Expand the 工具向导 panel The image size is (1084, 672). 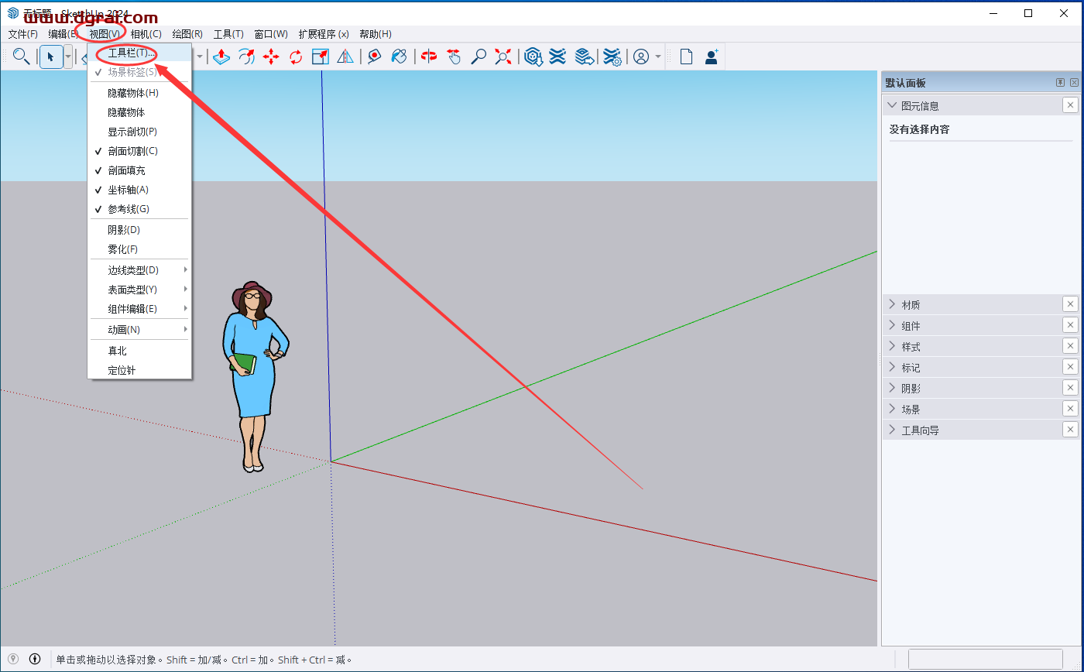893,430
